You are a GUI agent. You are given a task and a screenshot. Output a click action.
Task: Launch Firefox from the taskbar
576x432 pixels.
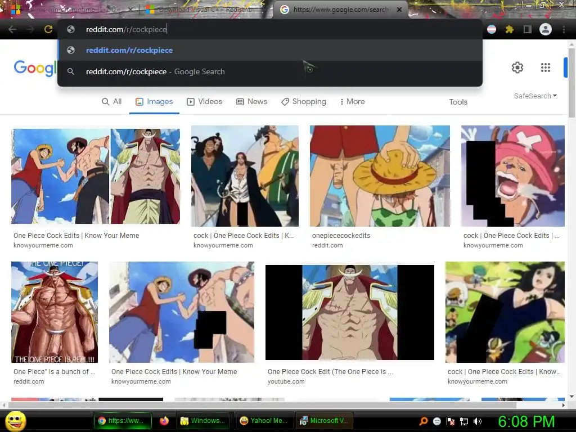point(164,421)
